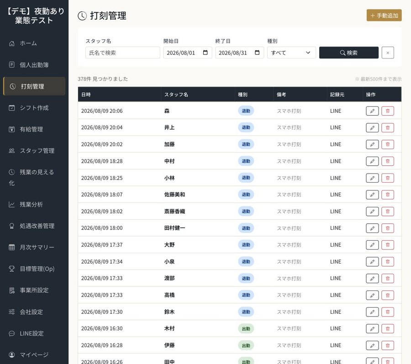Image resolution: width=411 pixels, height=364 pixels.
Task: Edit the 伊藤 punch record
Action: [372, 345]
